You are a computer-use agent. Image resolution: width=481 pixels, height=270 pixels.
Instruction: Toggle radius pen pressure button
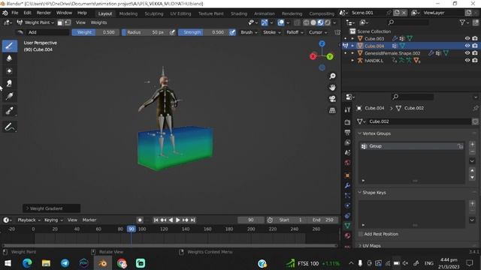(172, 32)
